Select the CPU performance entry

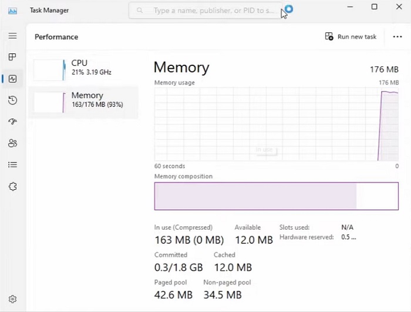pyautogui.click(x=83, y=67)
